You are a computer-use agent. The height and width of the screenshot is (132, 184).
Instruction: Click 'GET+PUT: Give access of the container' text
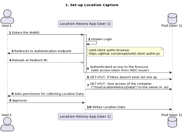(x=121, y=84)
